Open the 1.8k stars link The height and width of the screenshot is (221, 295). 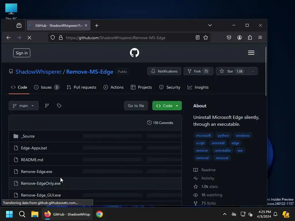tap(206, 186)
